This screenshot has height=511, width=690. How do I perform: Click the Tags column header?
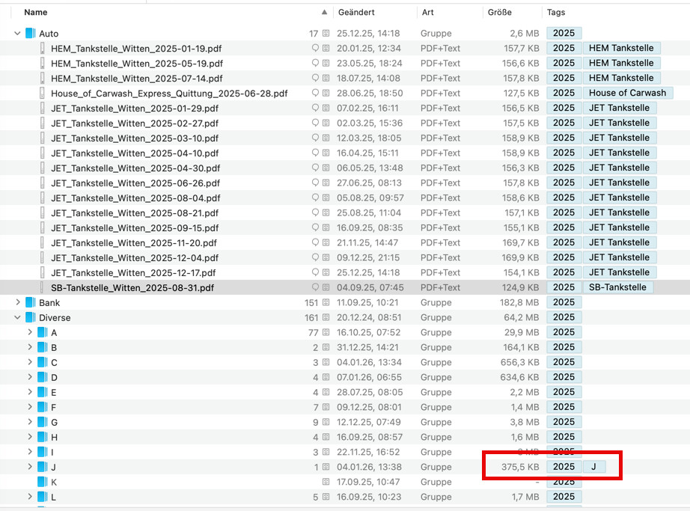(x=556, y=13)
